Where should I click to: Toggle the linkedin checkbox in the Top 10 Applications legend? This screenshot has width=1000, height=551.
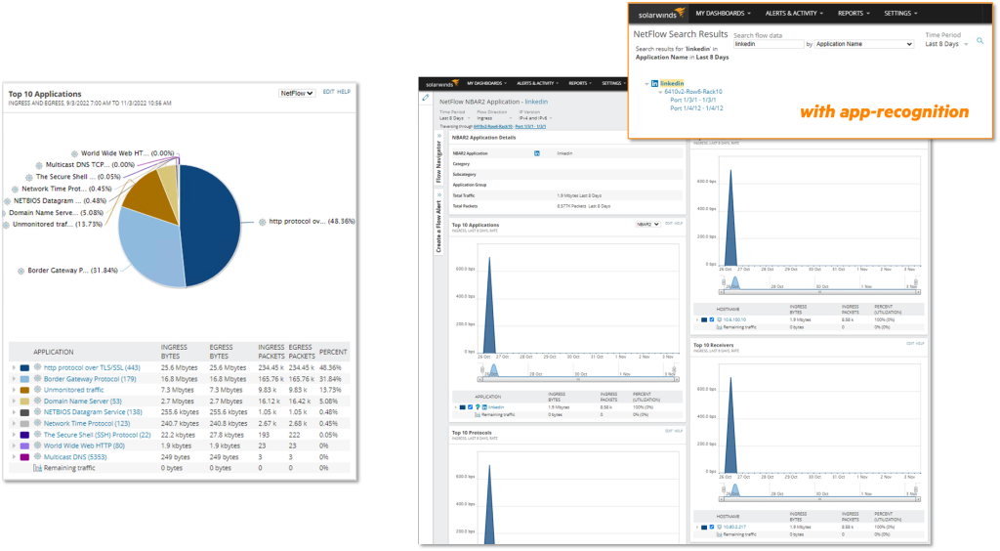[x=470, y=406]
